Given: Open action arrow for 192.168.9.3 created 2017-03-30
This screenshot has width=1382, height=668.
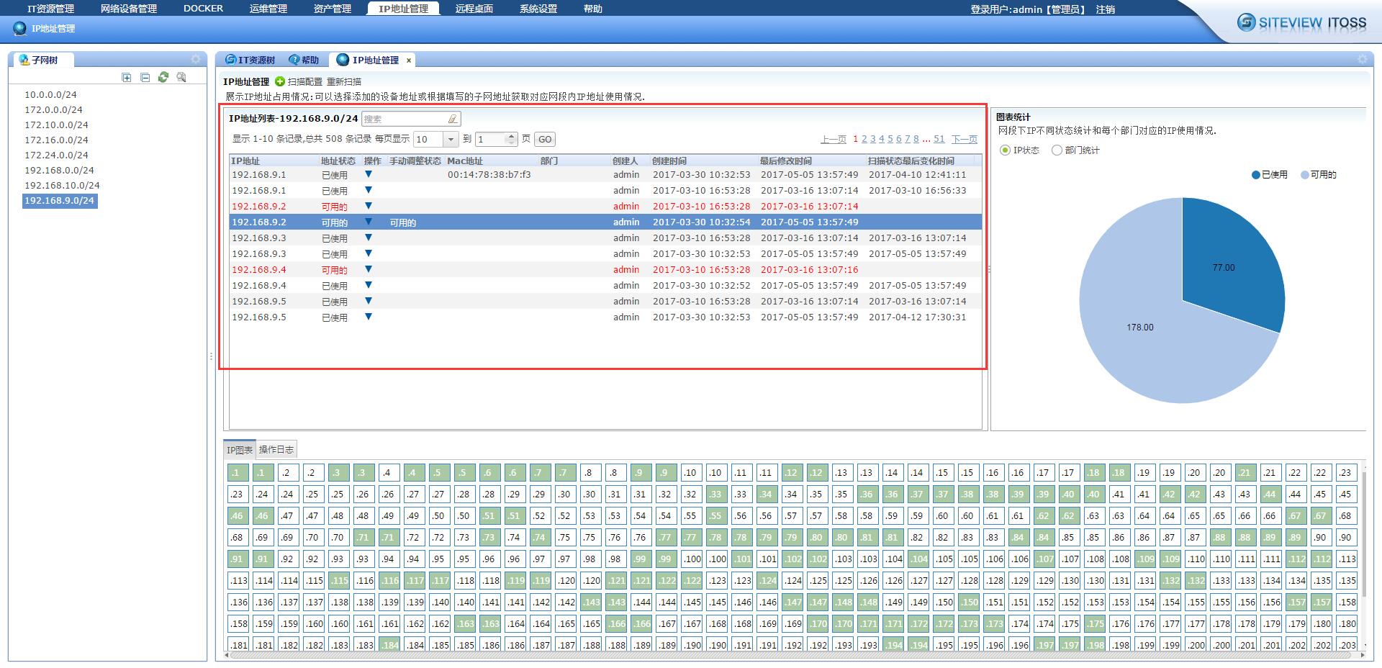Looking at the screenshot, I should point(369,253).
